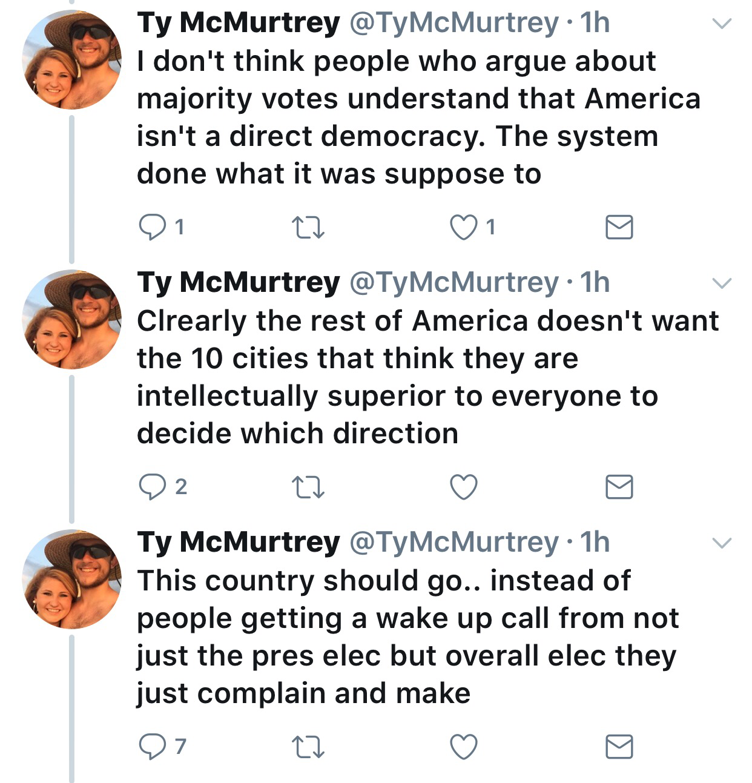Open options chevron on the first tweet
This screenshot has width=752, height=783.
pos(721,24)
